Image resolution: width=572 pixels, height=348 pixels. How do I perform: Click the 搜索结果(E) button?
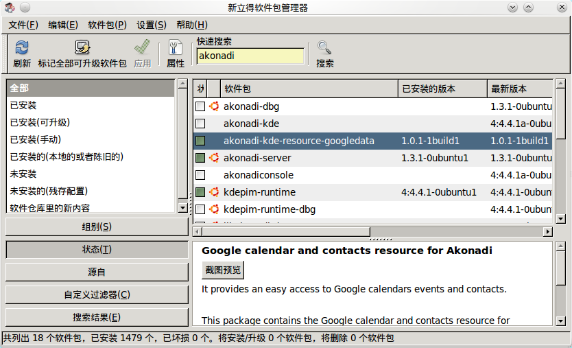point(97,317)
